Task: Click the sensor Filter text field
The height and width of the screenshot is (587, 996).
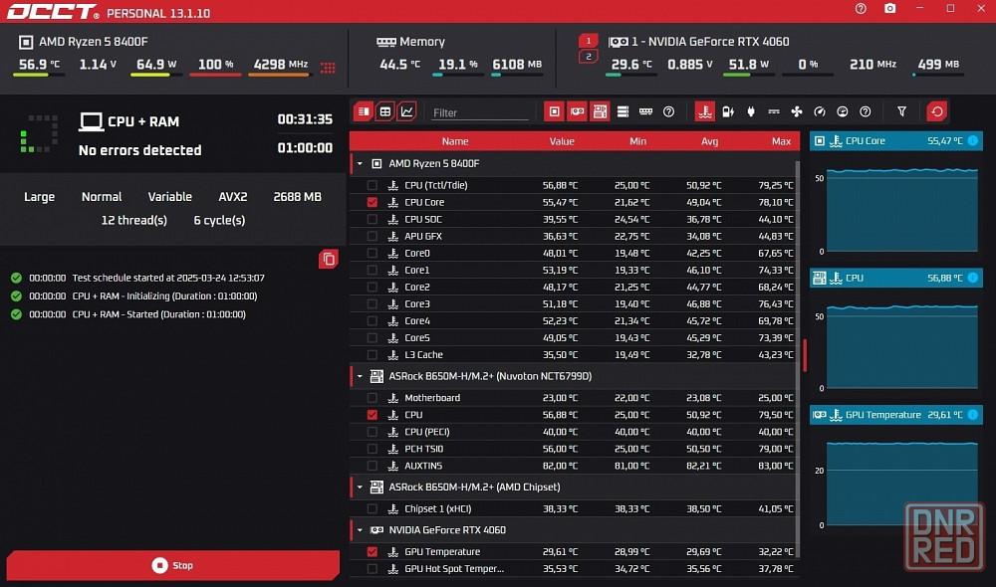Action: (x=480, y=112)
